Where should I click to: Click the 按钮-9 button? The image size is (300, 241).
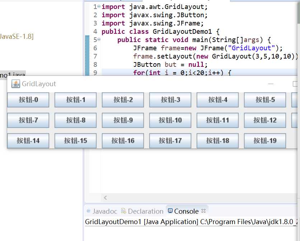point(123,120)
